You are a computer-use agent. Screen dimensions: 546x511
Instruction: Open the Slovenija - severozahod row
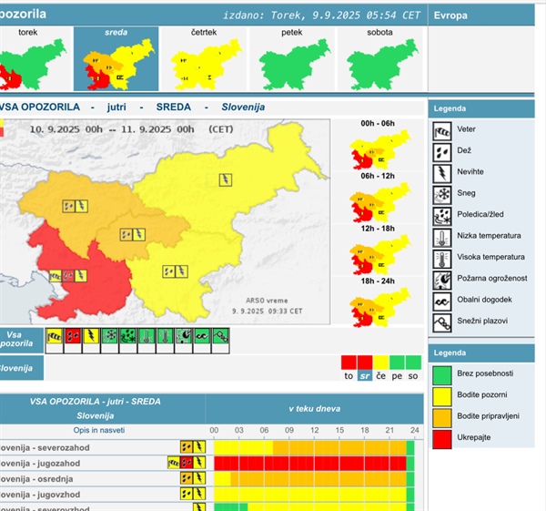(x=103, y=447)
